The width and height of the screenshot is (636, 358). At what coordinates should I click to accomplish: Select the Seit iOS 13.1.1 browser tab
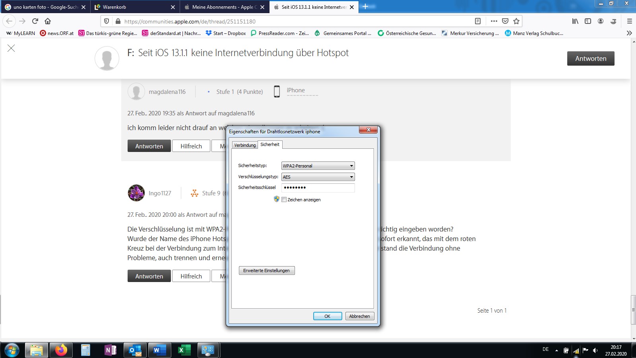click(314, 7)
